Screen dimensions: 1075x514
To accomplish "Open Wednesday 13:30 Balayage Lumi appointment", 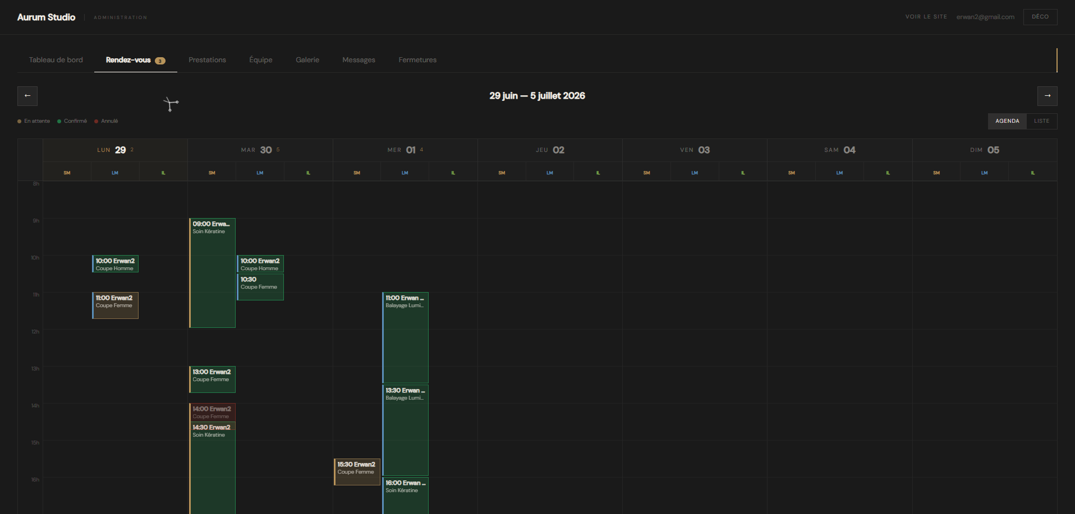I will tap(405, 430).
